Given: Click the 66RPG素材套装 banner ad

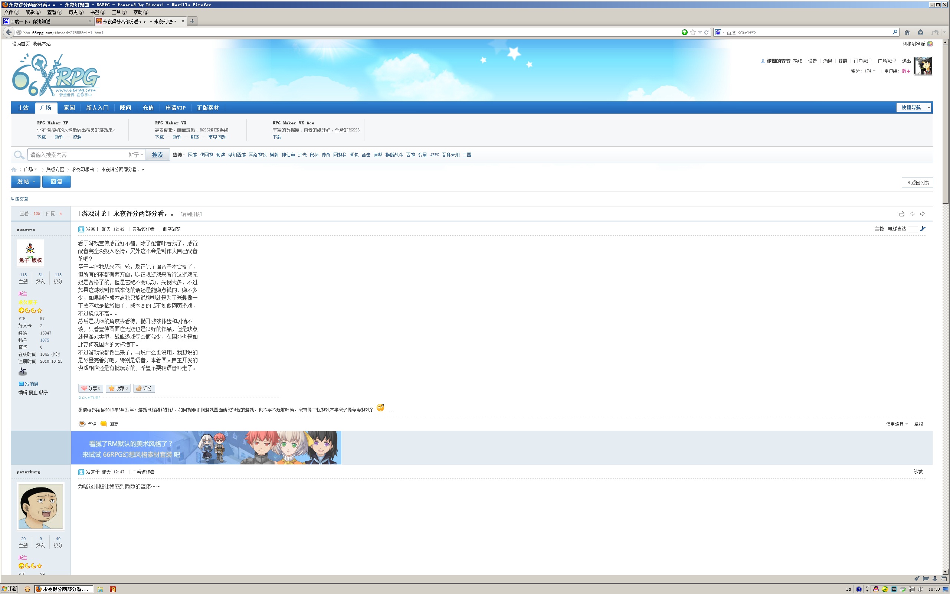Looking at the screenshot, I should pyautogui.click(x=206, y=448).
